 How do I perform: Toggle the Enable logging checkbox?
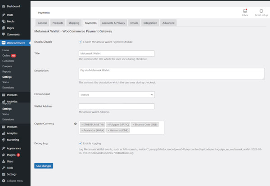coord(80,143)
